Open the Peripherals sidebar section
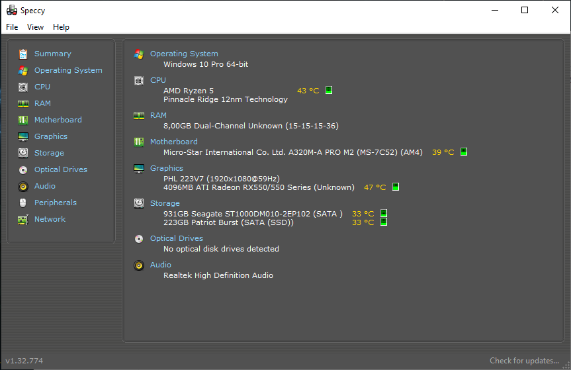Image resolution: width=571 pixels, height=370 pixels. click(x=56, y=203)
